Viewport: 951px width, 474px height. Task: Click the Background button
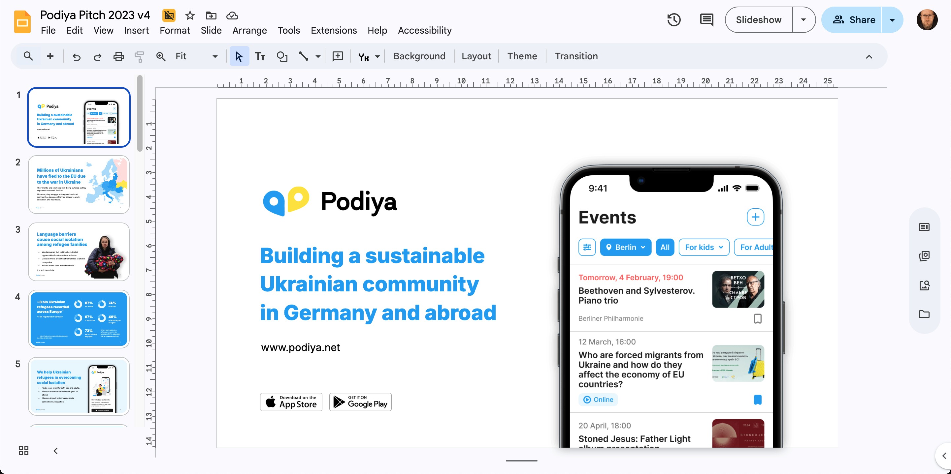pos(419,56)
